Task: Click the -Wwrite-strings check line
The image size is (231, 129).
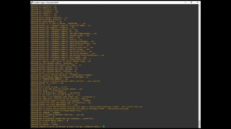Action: tap(60, 49)
